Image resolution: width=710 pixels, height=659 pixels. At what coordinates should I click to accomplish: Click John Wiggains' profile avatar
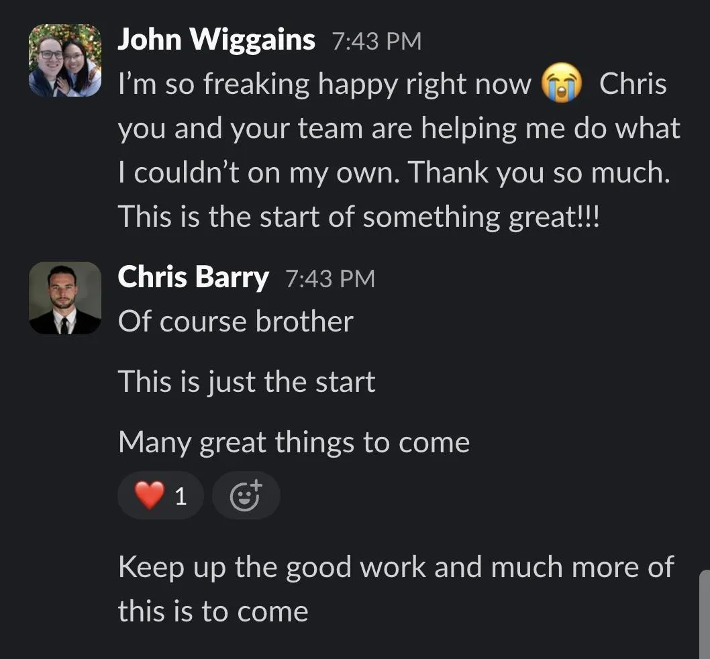point(65,60)
